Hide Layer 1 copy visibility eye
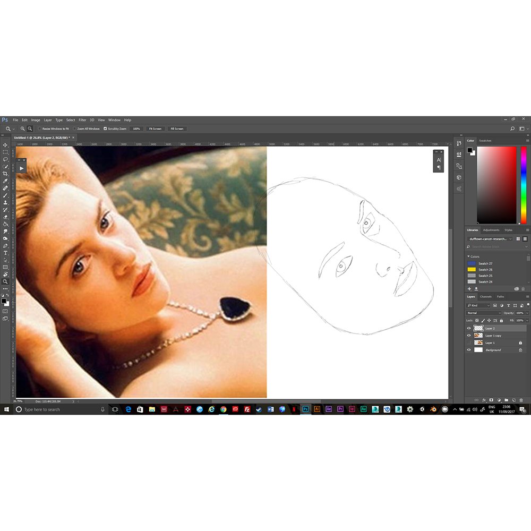531x531 pixels. (469, 335)
